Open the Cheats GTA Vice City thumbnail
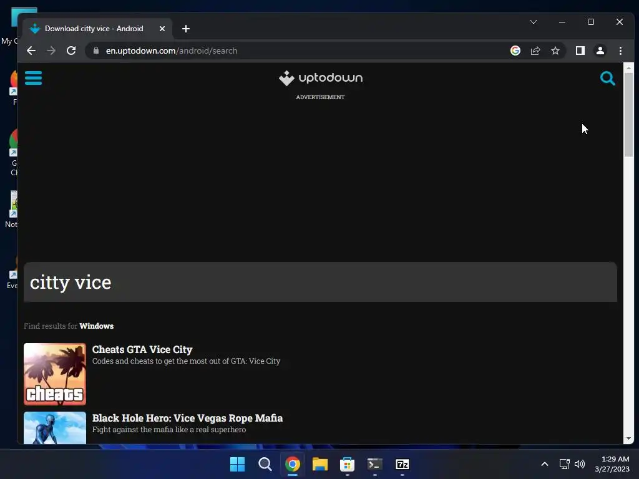639x479 pixels. (x=55, y=374)
